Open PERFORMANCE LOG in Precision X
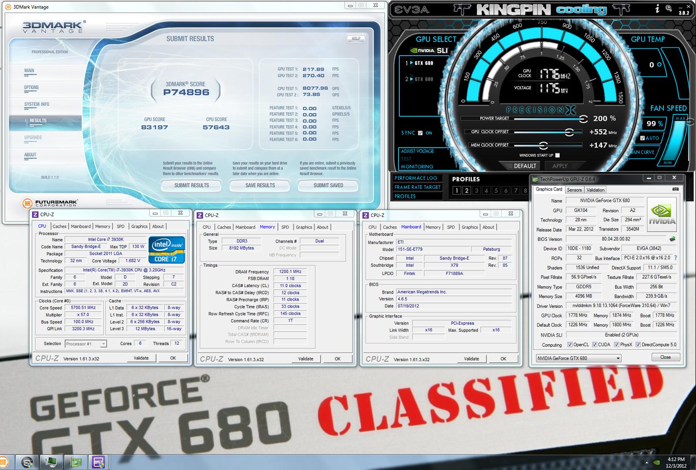This screenshot has height=470, width=696. pos(416,178)
